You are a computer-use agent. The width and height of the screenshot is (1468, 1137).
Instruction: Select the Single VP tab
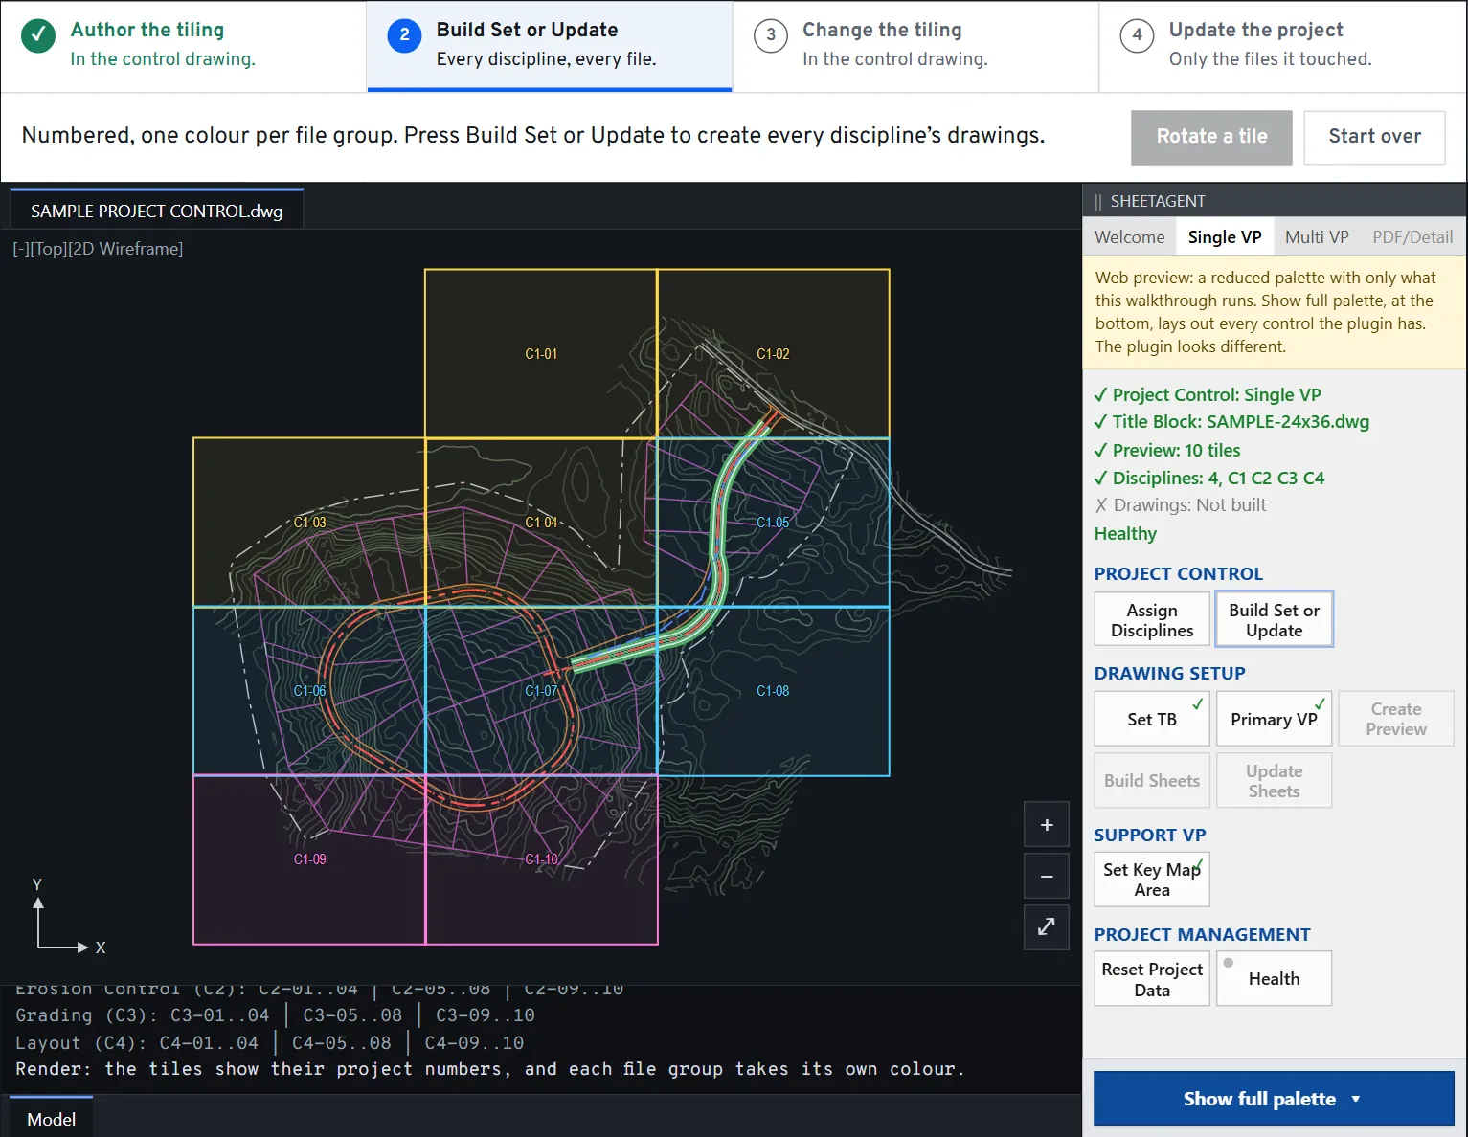click(x=1225, y=237)
